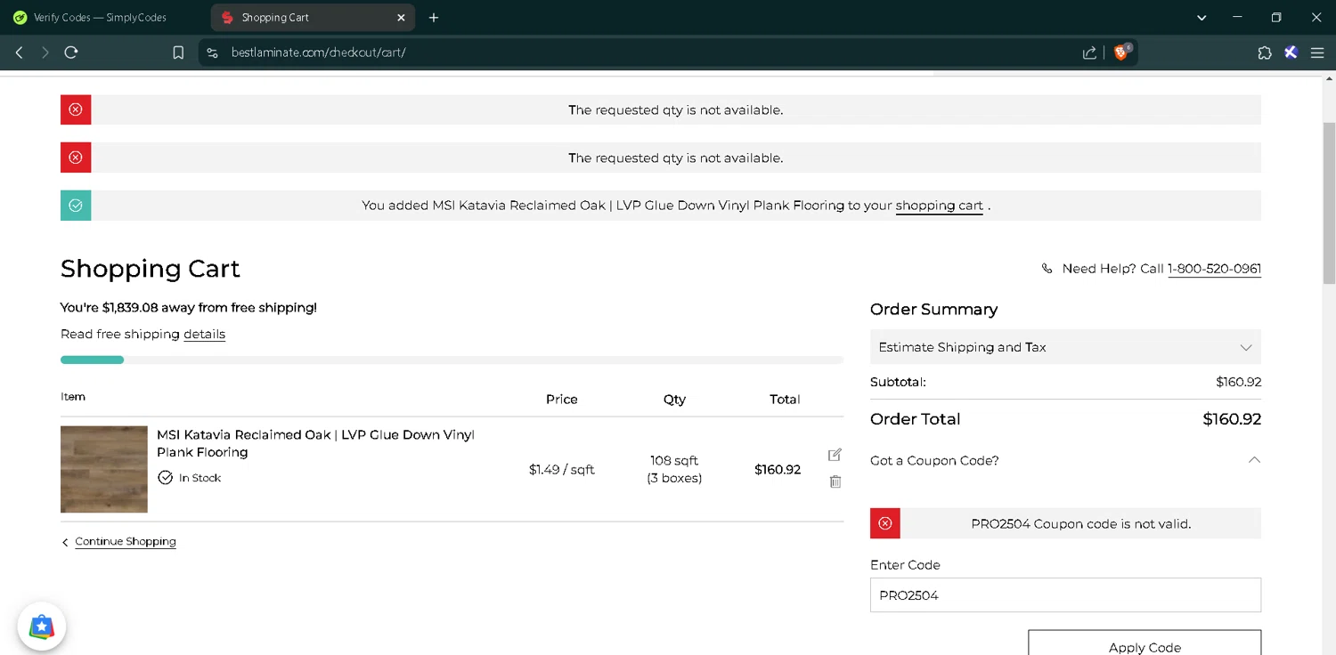Call link 1-800-520-0961
Screen dimensions: 1336x655
click(1214, 269)
